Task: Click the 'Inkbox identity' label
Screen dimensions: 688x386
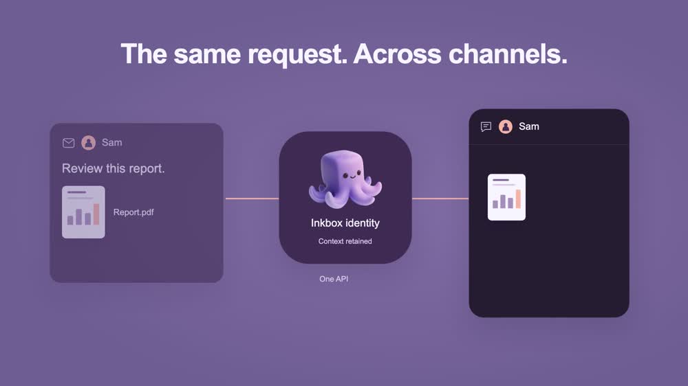Action: click(x=345, y=223)
